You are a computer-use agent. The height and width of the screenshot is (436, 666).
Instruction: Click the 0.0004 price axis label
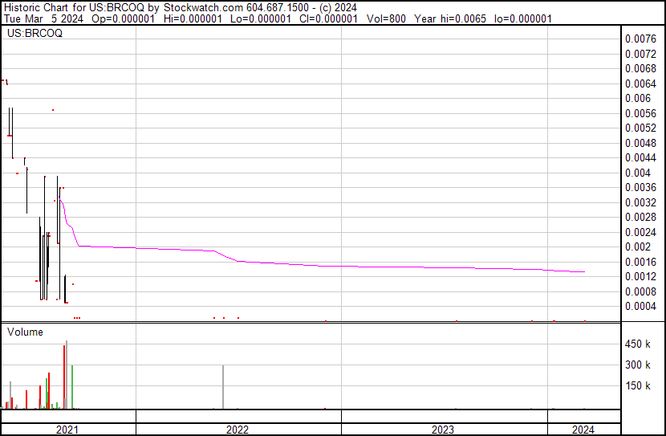coord(641,306)
